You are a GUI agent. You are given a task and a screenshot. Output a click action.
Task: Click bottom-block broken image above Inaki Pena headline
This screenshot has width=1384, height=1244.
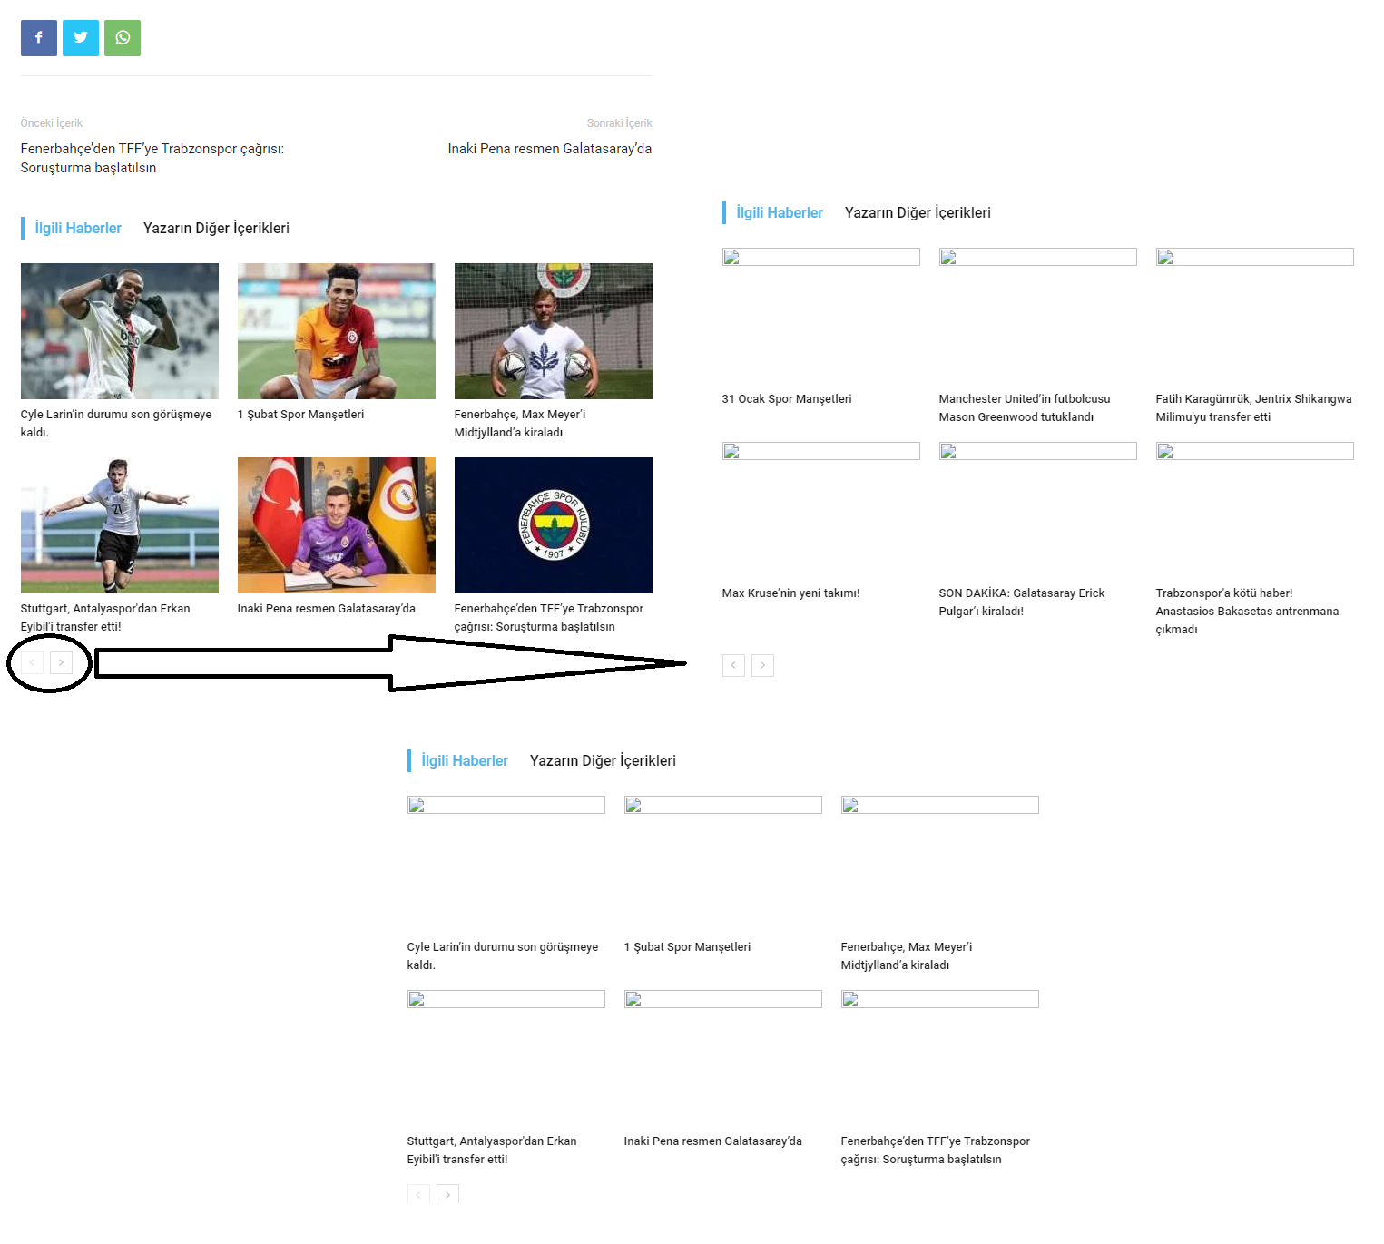723,999
